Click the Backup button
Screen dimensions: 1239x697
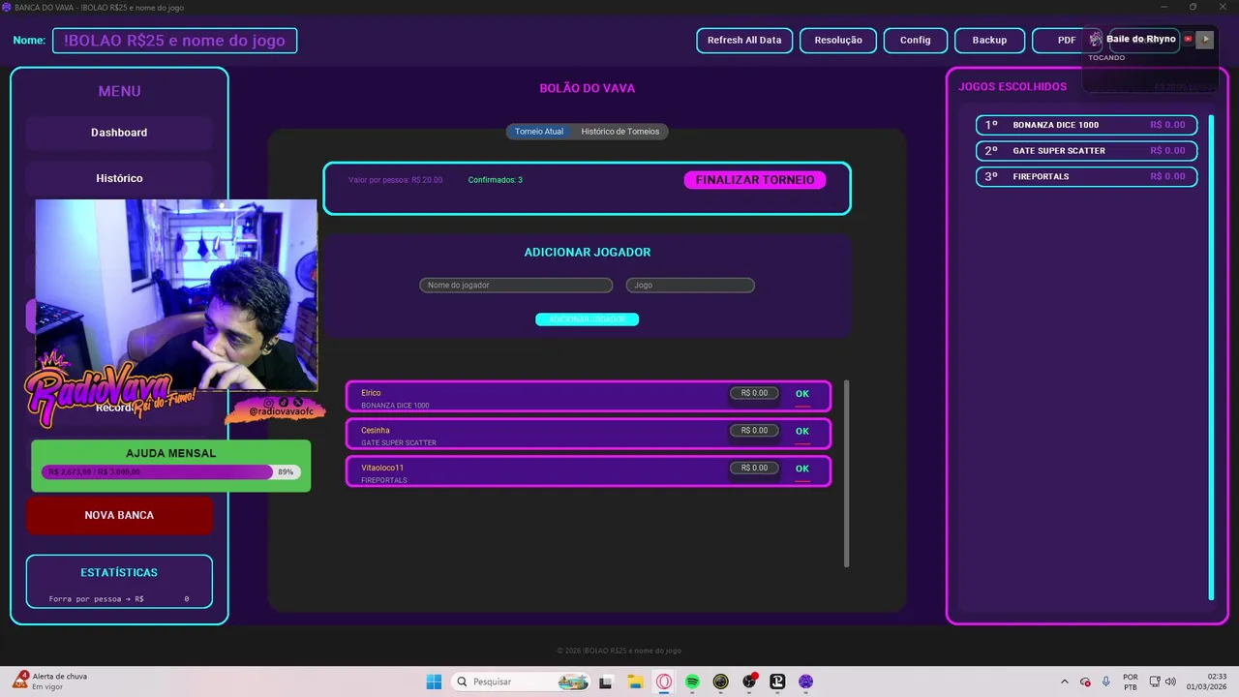click(x=989, y=40)
